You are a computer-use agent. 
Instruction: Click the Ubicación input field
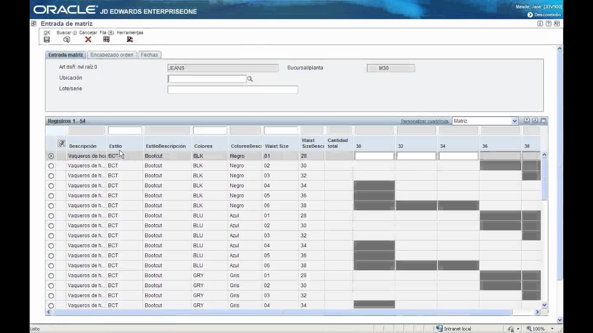click(x=207, y=79)
